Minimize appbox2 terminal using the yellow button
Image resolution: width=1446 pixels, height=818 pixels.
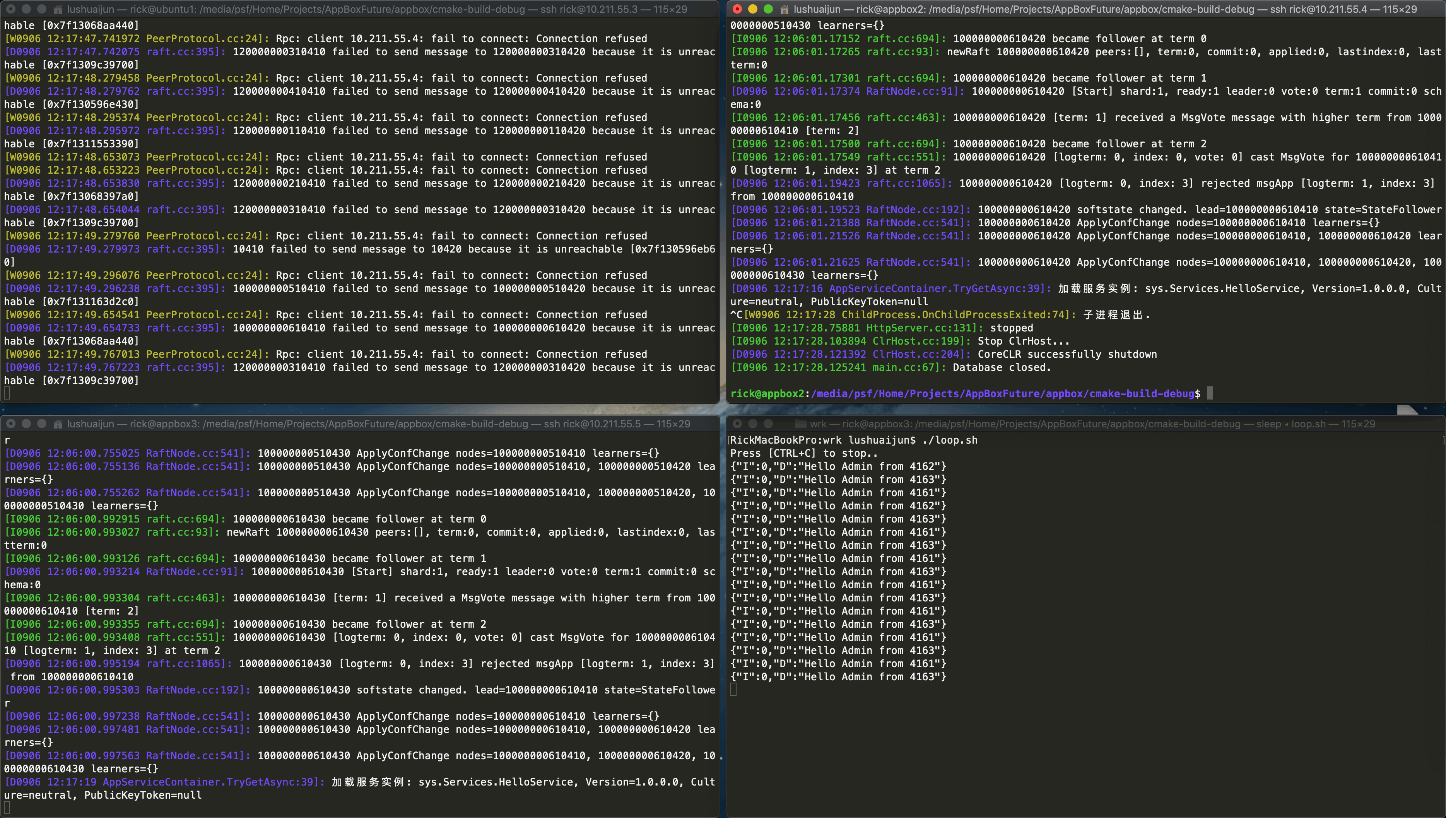coord(753,9)
